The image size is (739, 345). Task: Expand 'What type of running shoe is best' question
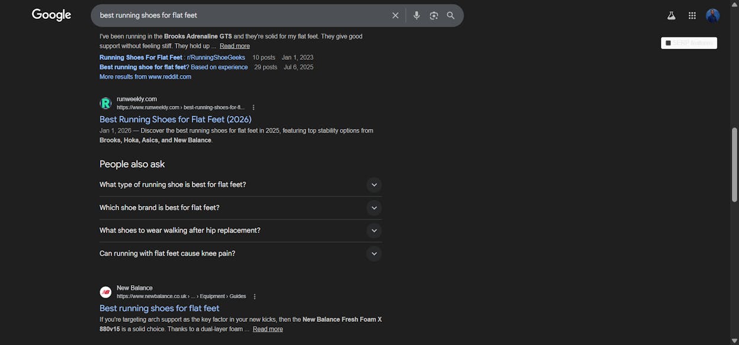240,185
